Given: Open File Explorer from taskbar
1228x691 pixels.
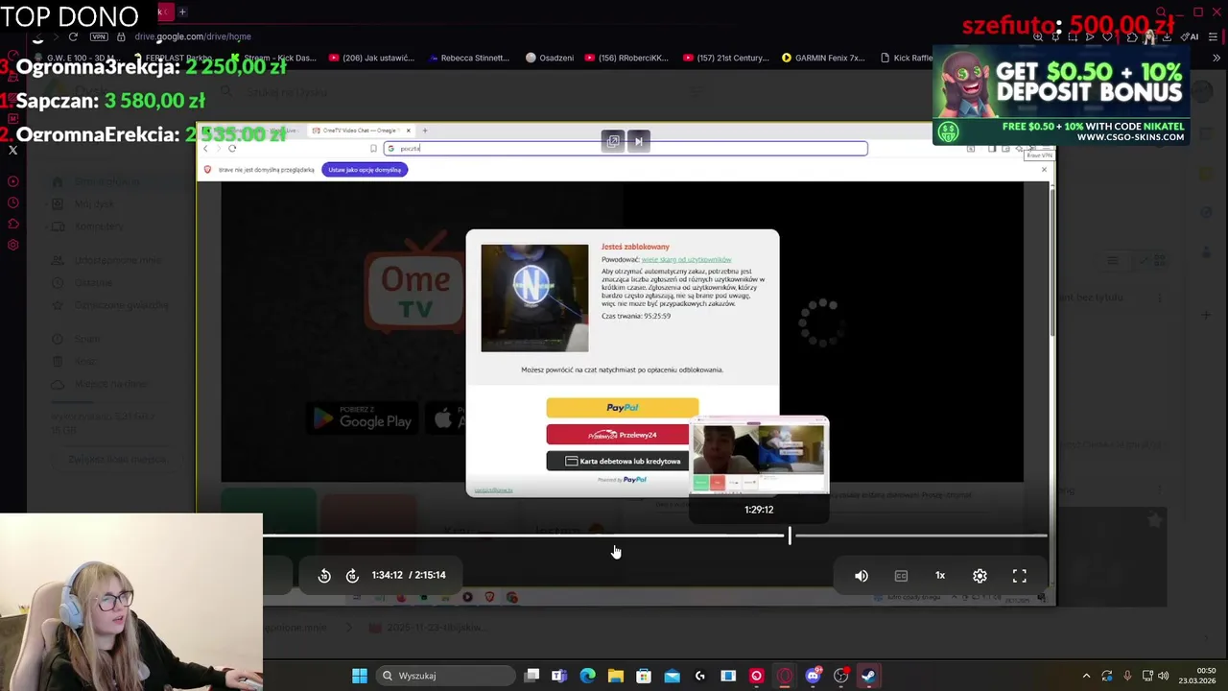Looking at the screenshot, I should (x=615, y=676).
